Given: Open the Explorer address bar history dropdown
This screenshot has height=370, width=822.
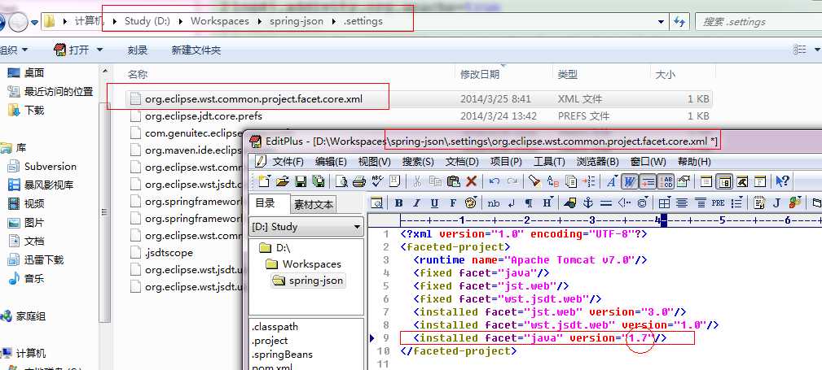Looking at the screenshot, I should 661,22.
